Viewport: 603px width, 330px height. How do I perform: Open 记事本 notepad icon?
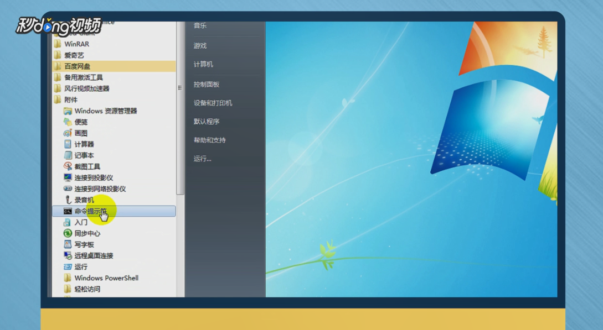coord(68,155)
